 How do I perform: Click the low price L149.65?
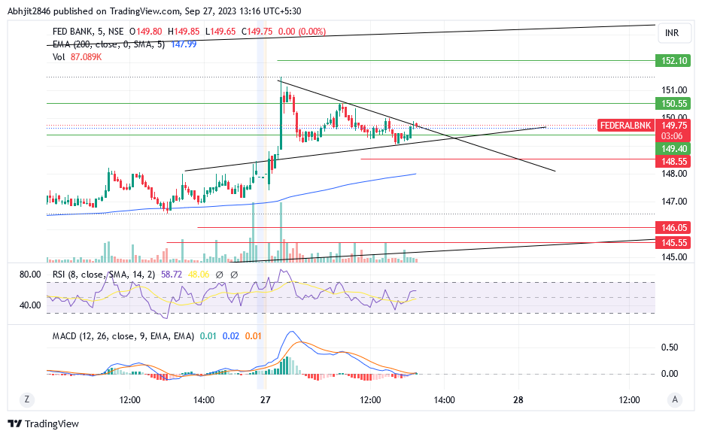click(x=220, y=32)
